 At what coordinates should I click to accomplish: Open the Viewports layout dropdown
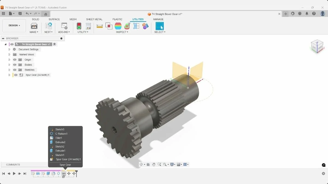(186, 164)
